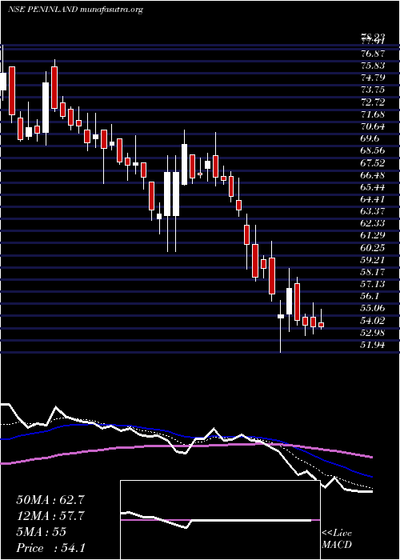Click the 71.68 price axis label

pyautogui.click(x=373, y=114)
